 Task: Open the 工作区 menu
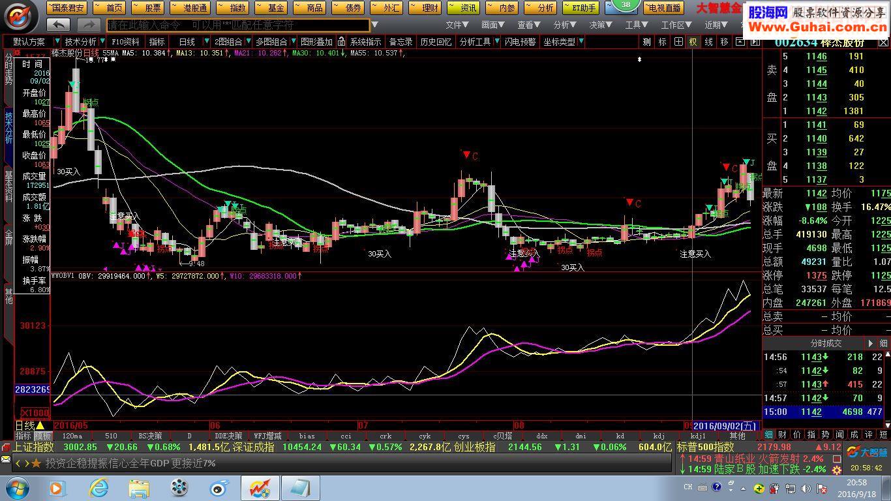pyautogui.click(x=676, y=25)
